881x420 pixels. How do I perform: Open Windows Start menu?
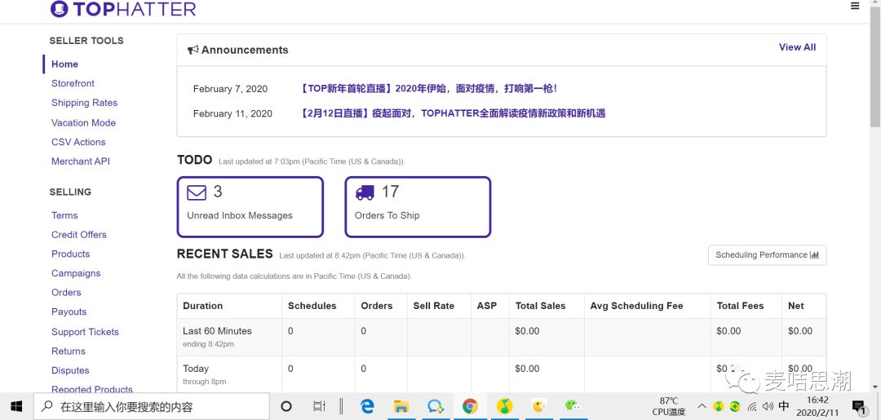tap(16, 406)
